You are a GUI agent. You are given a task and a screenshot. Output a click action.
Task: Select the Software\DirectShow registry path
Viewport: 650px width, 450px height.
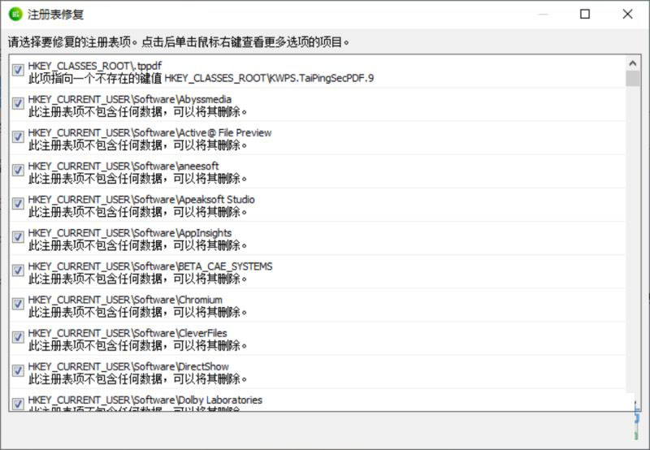pos(128,366)
